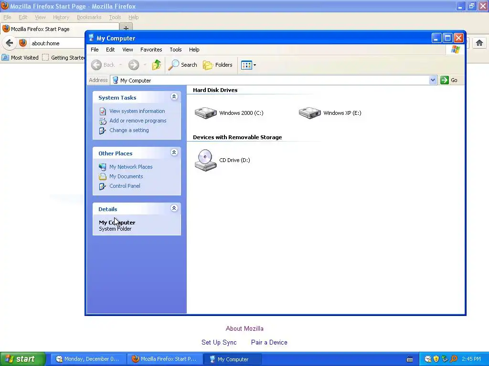
Task: Click the 2:45 PM system clock
Action: (471, 359)
